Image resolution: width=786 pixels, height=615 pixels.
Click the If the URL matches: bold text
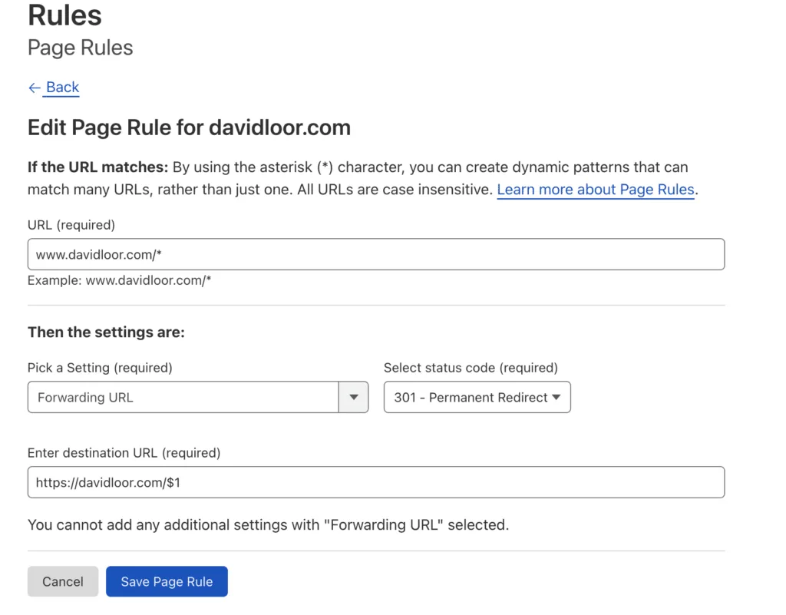pos(97,167)
